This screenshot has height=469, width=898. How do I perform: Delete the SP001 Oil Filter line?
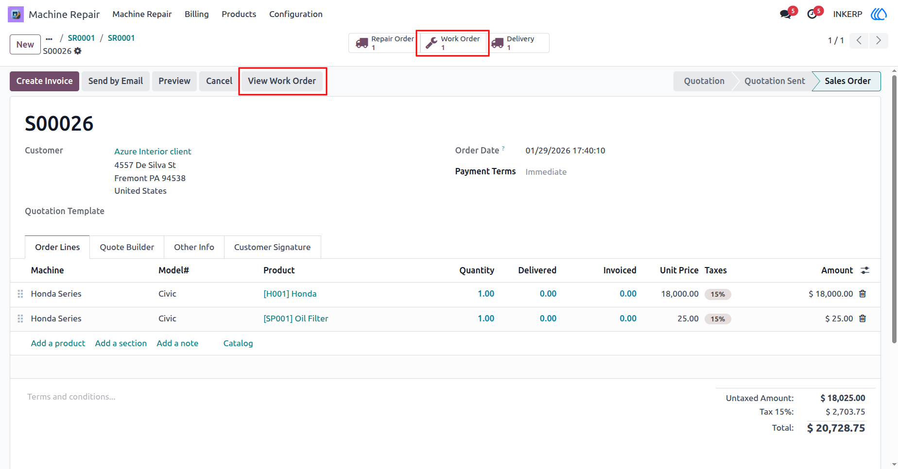pos(863,318)
